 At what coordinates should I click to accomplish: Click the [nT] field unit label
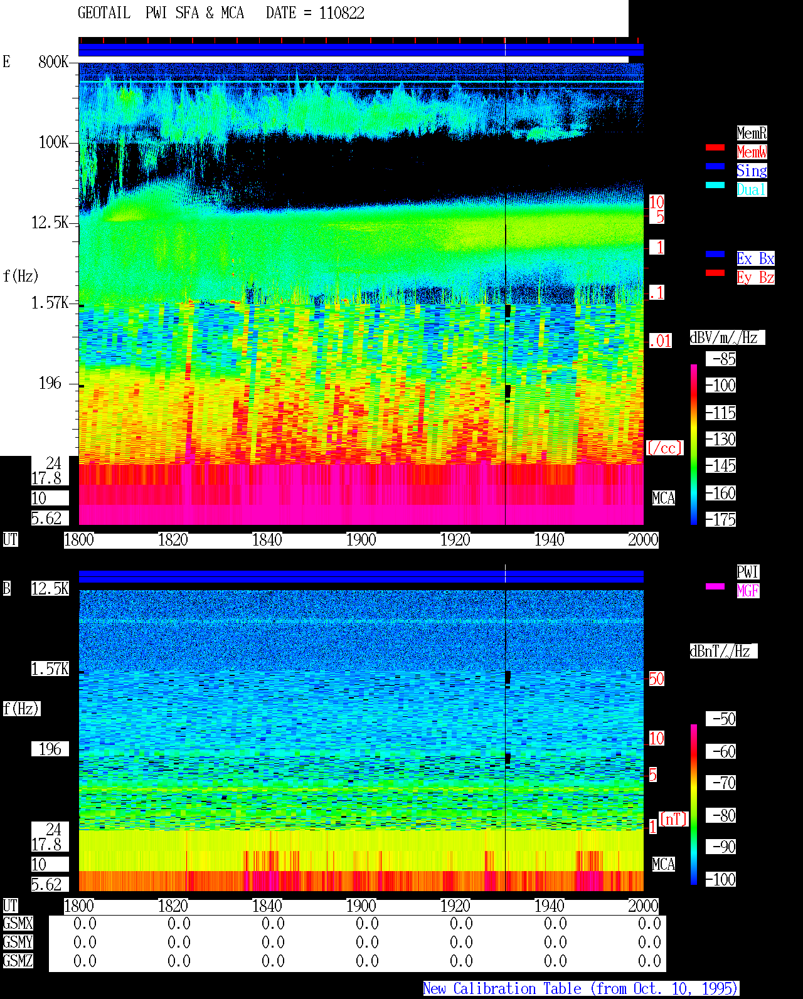coord(674,819)
